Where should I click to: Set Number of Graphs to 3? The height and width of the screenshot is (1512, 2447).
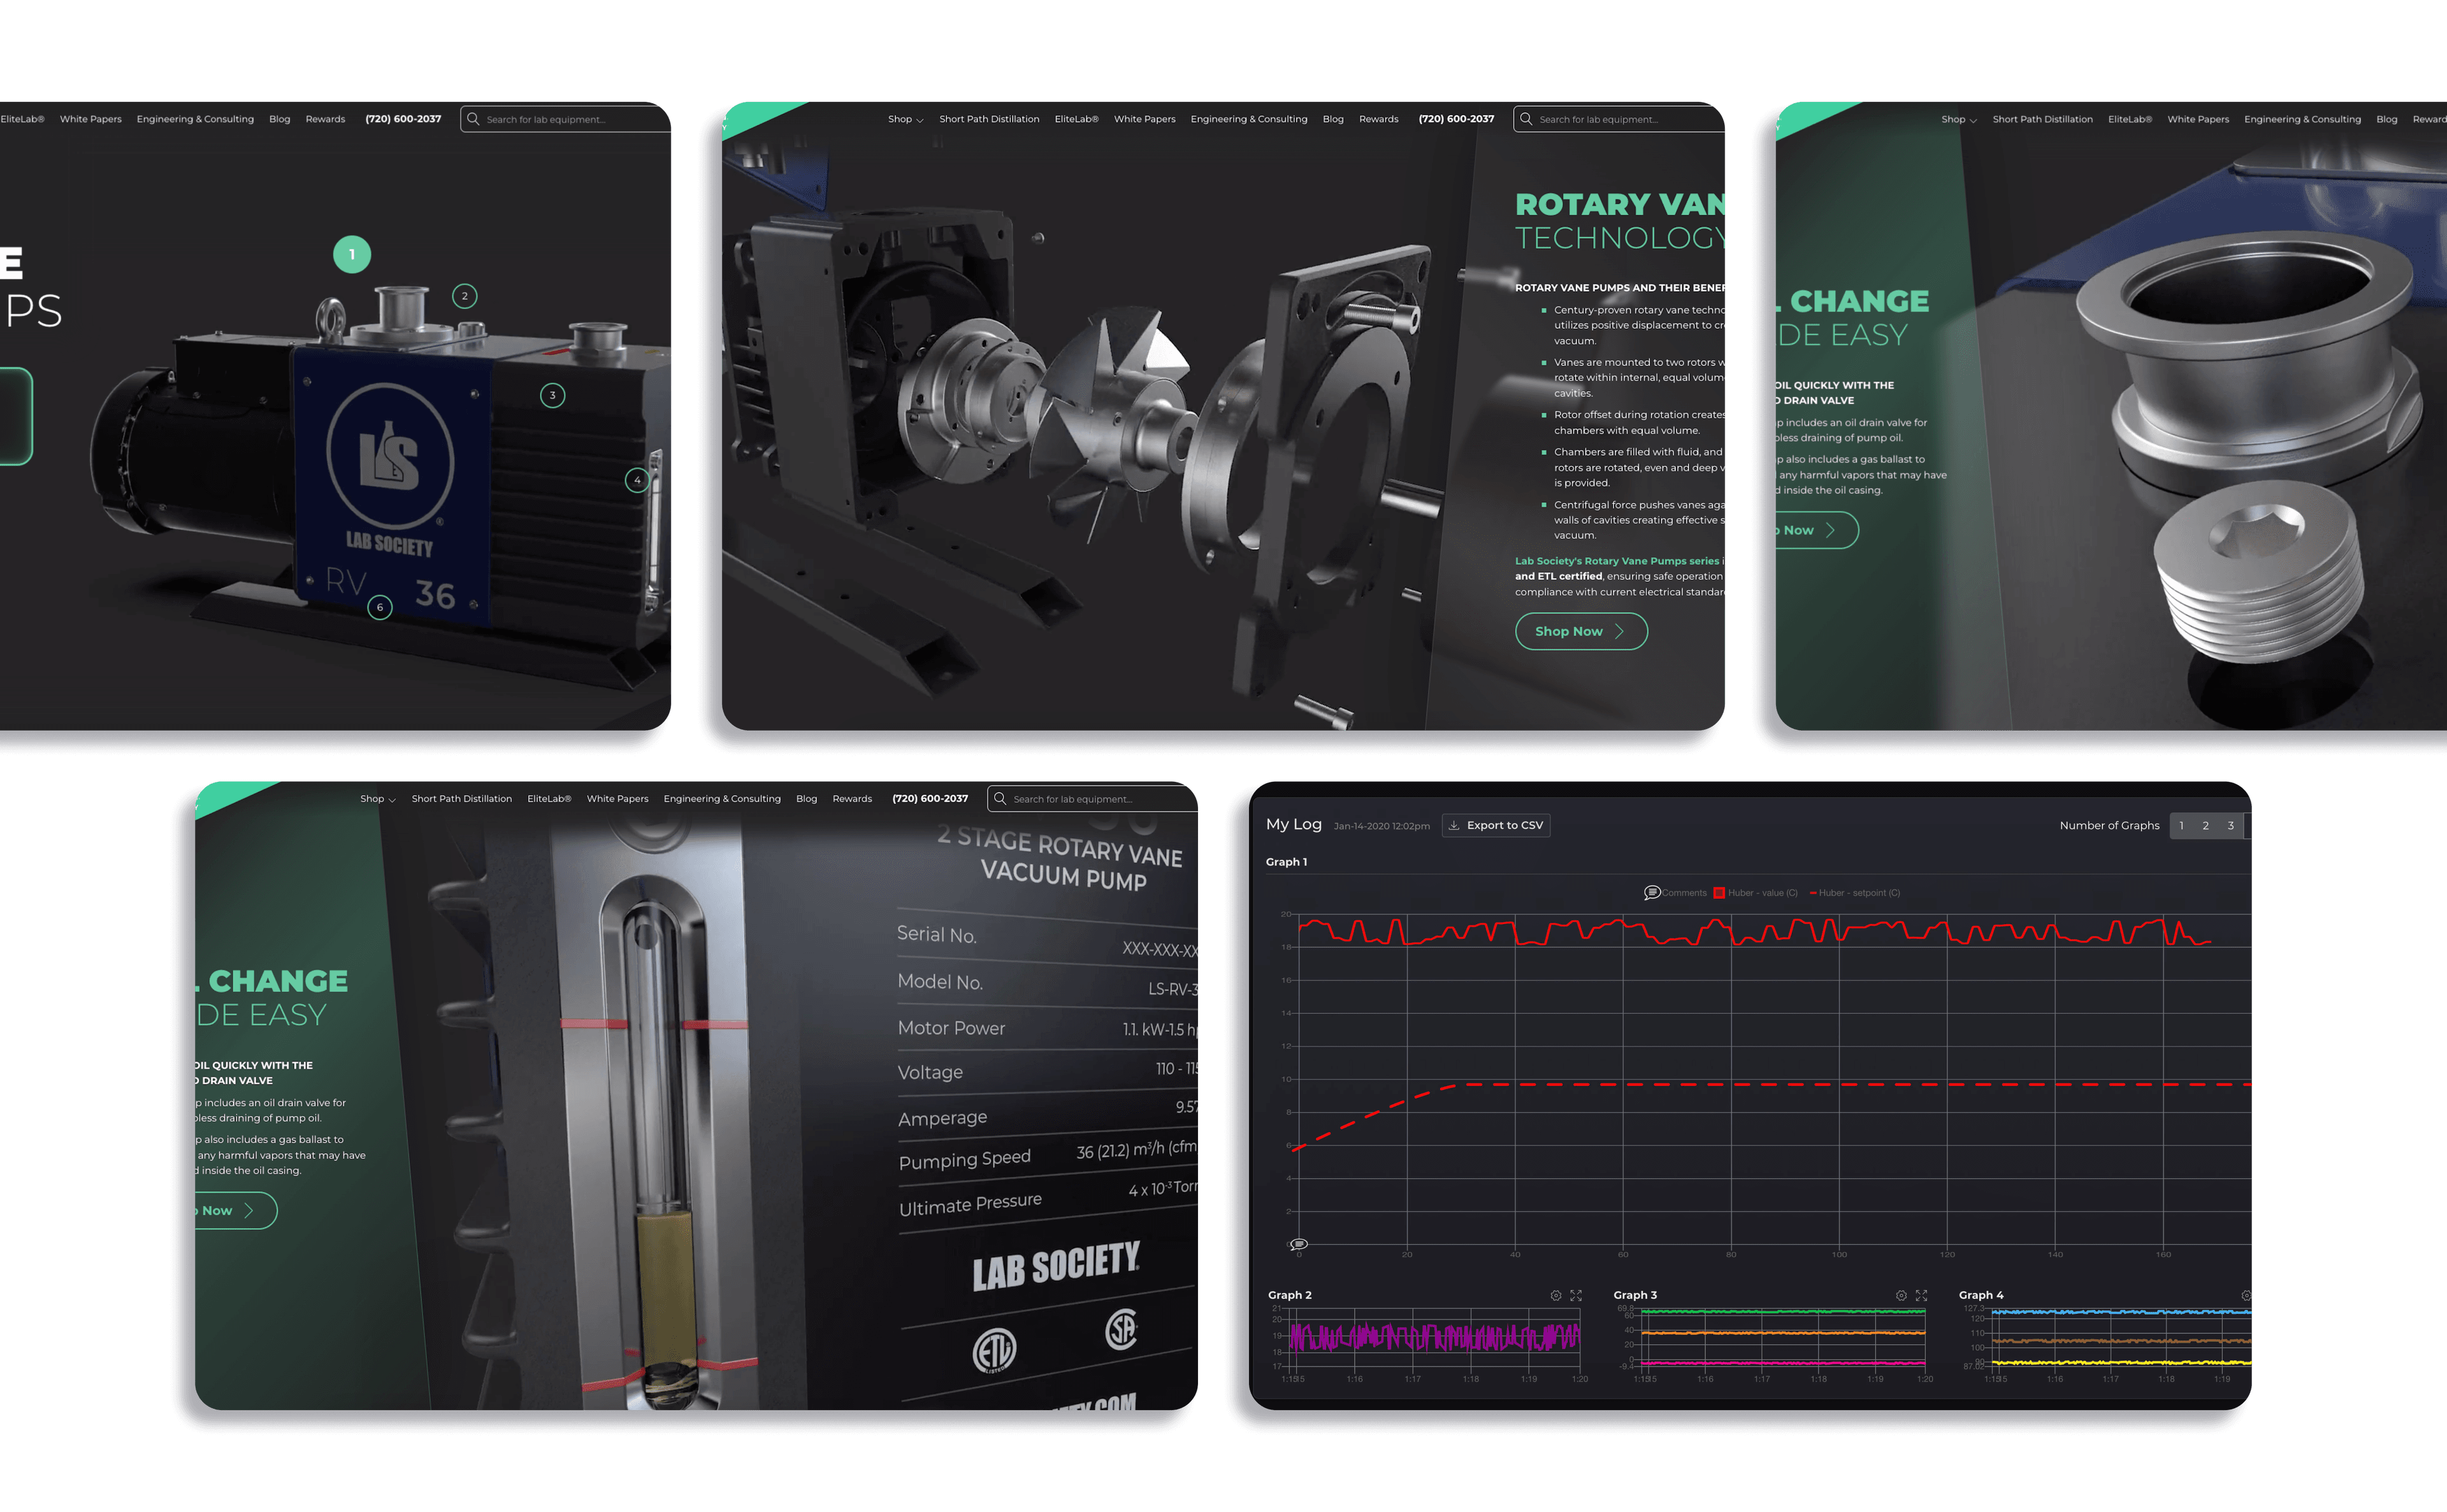pyautogui.click(x=2231, y=825)
